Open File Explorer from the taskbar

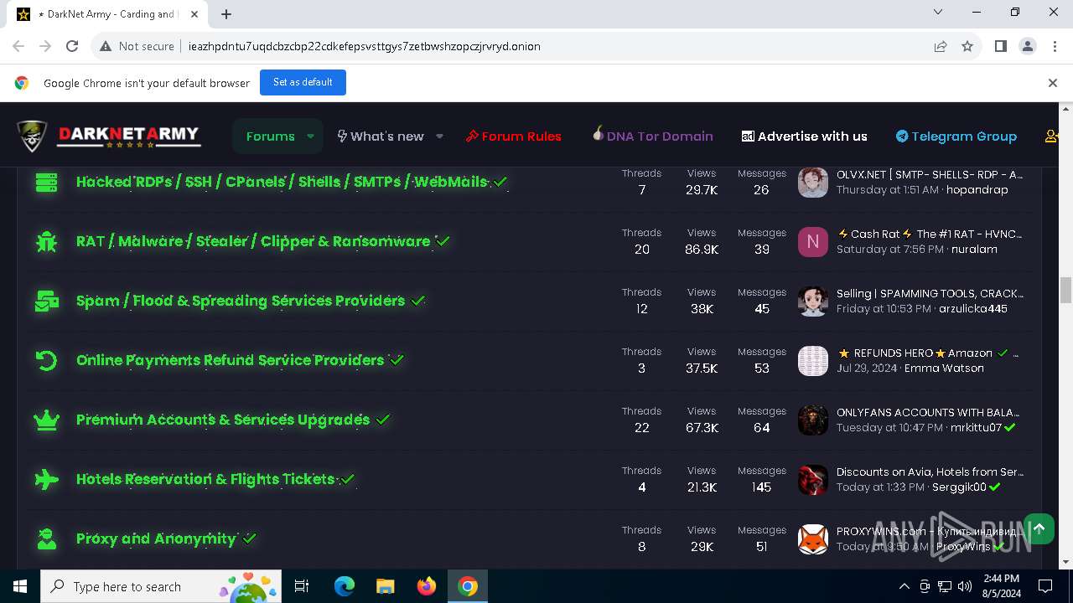(386, 586)
